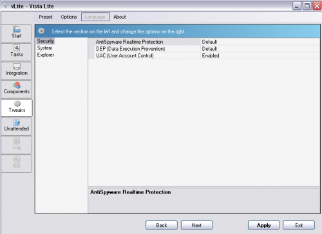This screenshot has height=234, width=322.
Task: Click the vLite icon in the title bar
Action: pos(5,6)
